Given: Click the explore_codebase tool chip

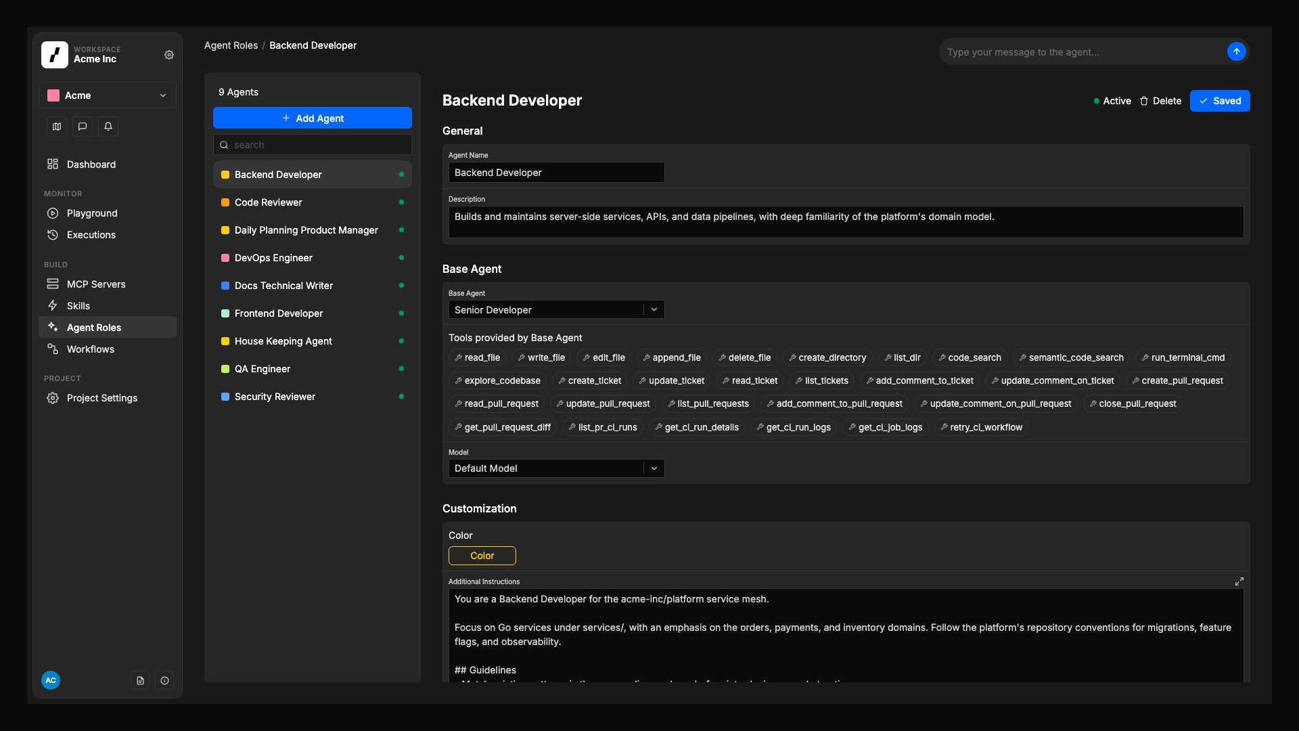Looking at the screenshot, I should pyautogui.click(x=498, y=380).
